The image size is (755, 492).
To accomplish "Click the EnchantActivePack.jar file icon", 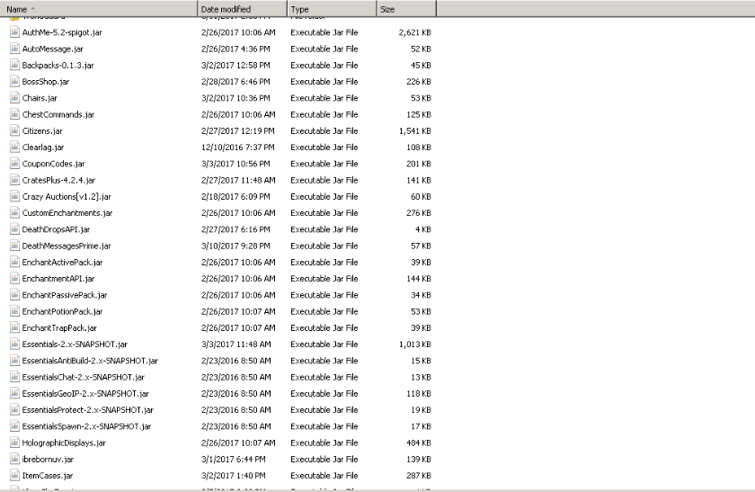I will (x=15, y=262).
